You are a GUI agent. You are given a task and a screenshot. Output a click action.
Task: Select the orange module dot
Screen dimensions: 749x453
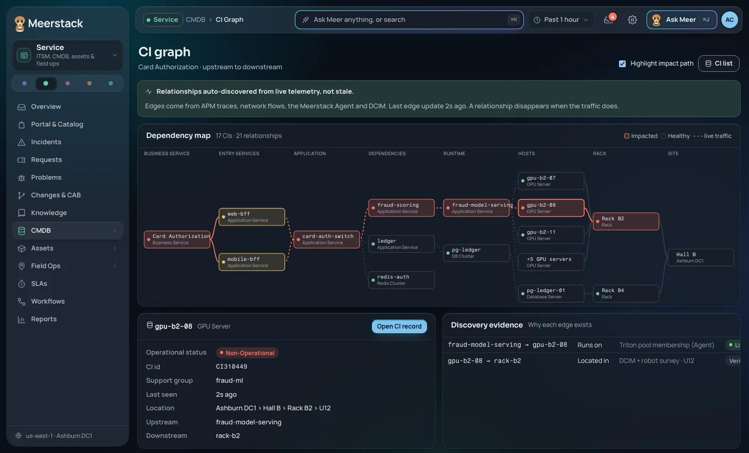click(89, 83)
